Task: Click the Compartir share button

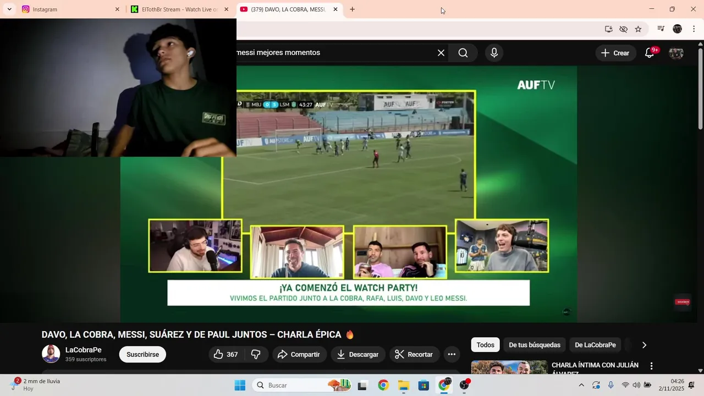Action: (x=299, y=354)
